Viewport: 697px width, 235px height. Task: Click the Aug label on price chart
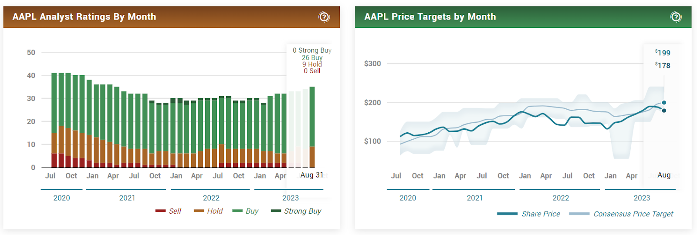pyautogui.click(x=664, y=175)
